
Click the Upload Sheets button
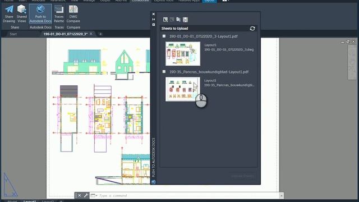point(243,176)
